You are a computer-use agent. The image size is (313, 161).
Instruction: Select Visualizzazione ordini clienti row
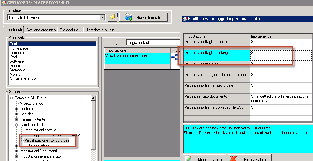pyautogui.click(x=138, y=58)
